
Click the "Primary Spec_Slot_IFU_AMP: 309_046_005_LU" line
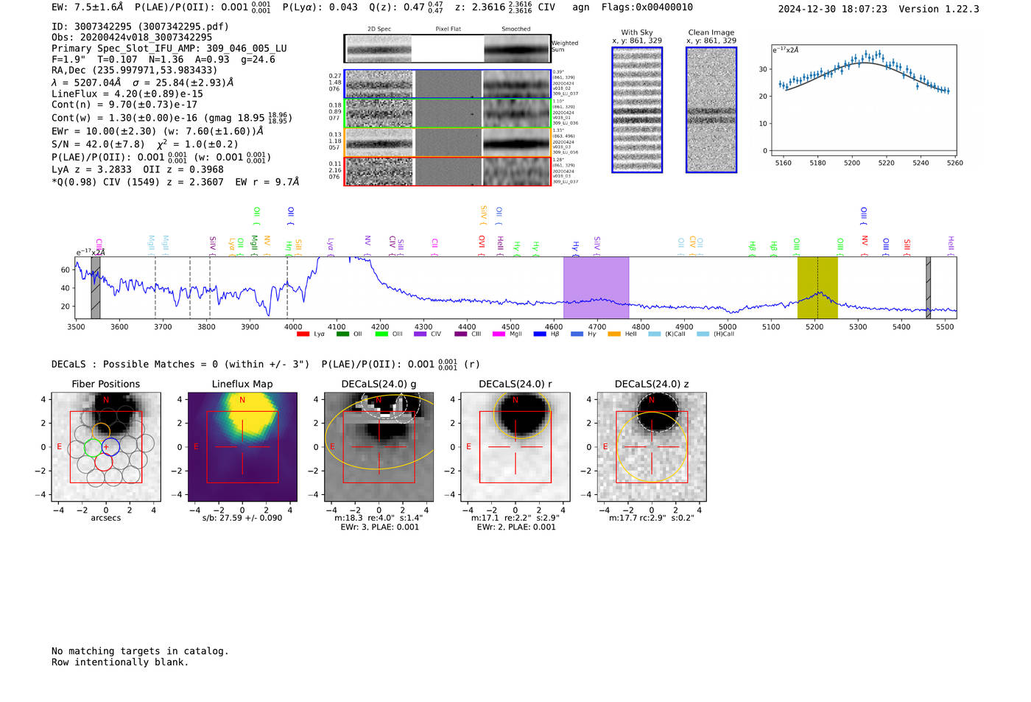169,48
